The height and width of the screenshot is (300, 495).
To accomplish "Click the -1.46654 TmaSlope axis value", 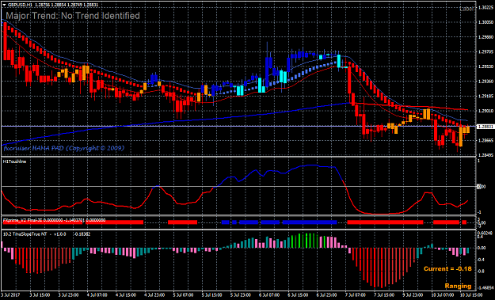I will coord(485,288).
